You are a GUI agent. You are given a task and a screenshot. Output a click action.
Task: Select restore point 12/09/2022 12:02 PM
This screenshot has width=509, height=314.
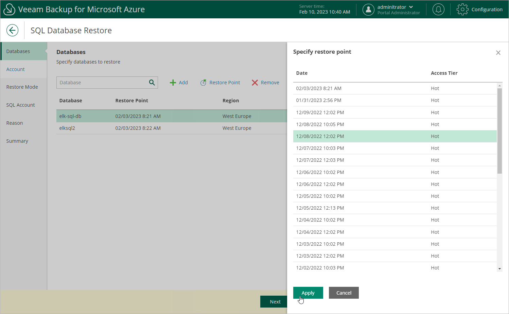click(395, 112)
